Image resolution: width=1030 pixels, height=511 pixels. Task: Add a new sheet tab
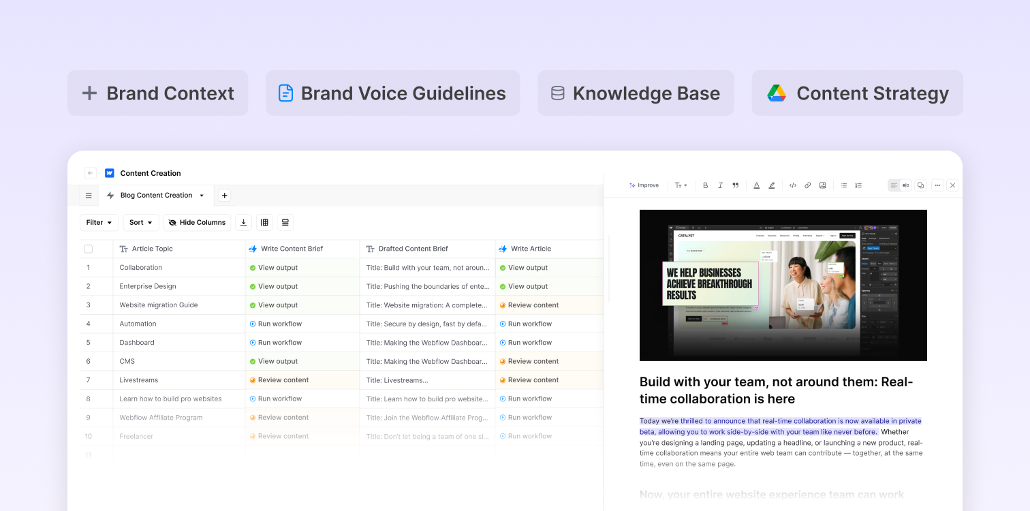[x=225, y=196]
